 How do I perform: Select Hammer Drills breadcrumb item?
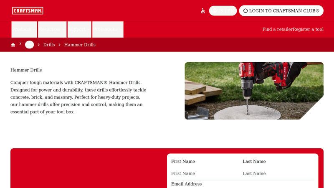pyautogui.click(x=80, y=45)
